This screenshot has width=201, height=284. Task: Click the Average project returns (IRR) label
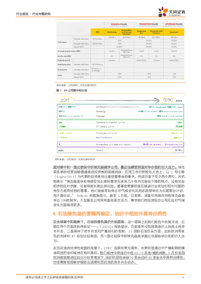click(69, 51)
